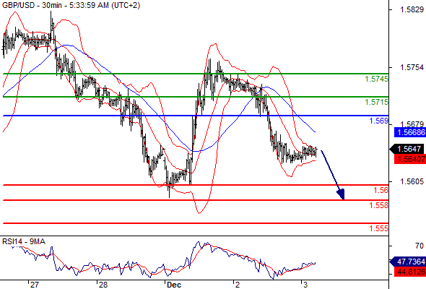The image size is (426, 289).
Task: Click the green 1.5715 resistance label
Action: click(377, 102)
